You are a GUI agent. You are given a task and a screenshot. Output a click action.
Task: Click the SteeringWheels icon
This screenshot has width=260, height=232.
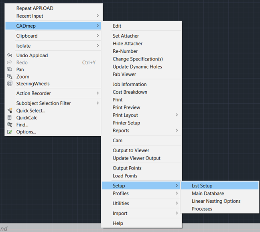coord(10,83)
